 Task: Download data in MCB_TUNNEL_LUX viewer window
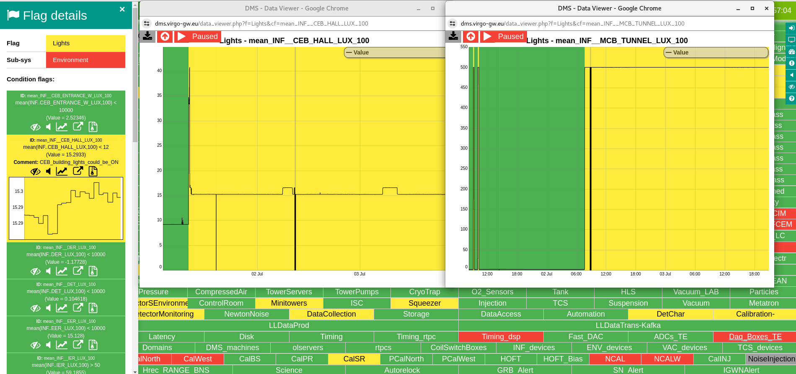click(x=453, y=36)
